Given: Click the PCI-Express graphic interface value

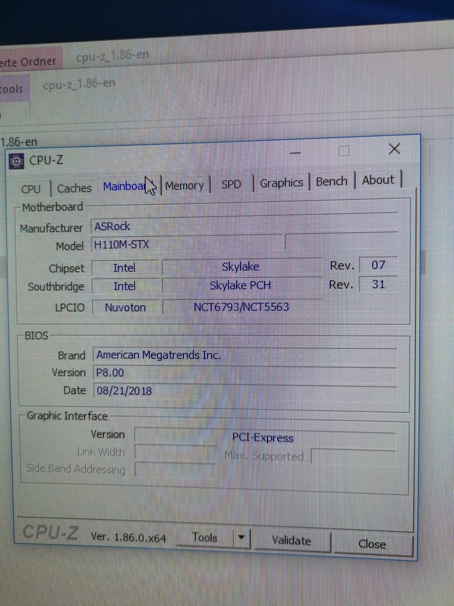Looking at the screenshot, I should 265,437.
